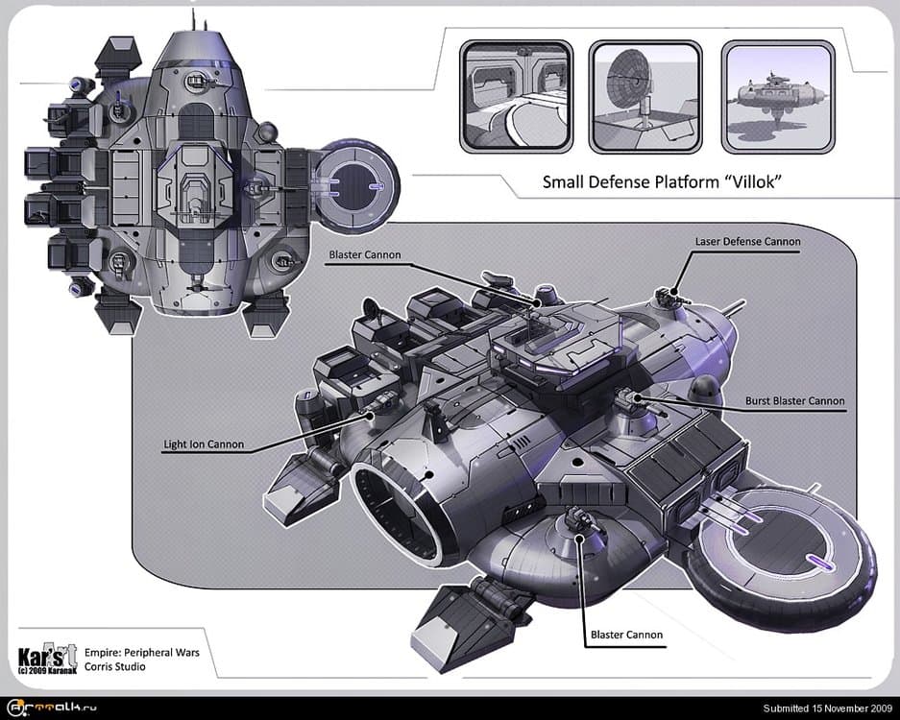This screenshot has height=720, width=900.
Task: Click the 'Corris Studio' caption text
Action: [x=114, y=666]
